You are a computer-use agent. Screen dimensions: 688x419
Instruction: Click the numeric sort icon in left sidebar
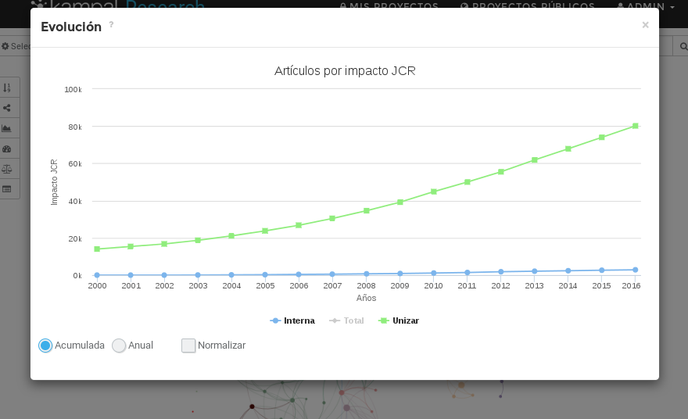point(7,88)
